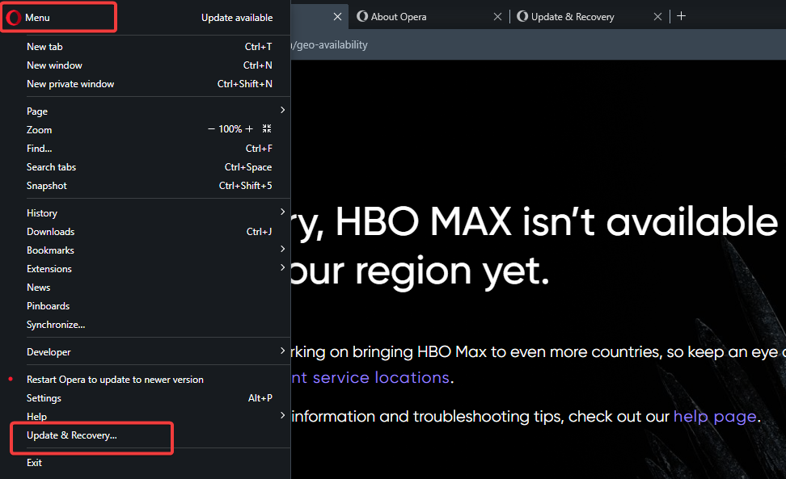Expand the Developer submenu arrow

point(283,351)
